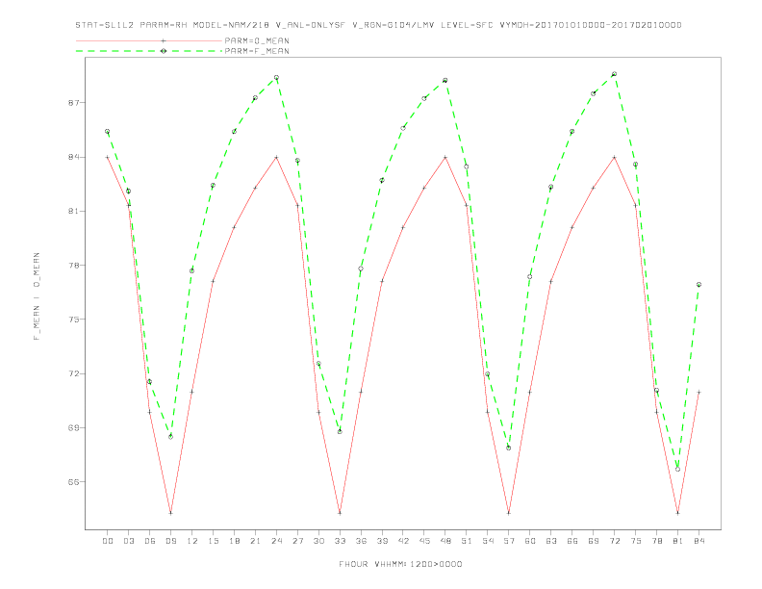Click x-axis tick label 45

click(424, 541)
